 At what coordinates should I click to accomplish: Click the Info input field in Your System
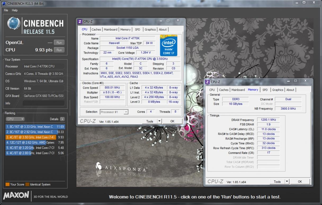[x=43, y=103]
